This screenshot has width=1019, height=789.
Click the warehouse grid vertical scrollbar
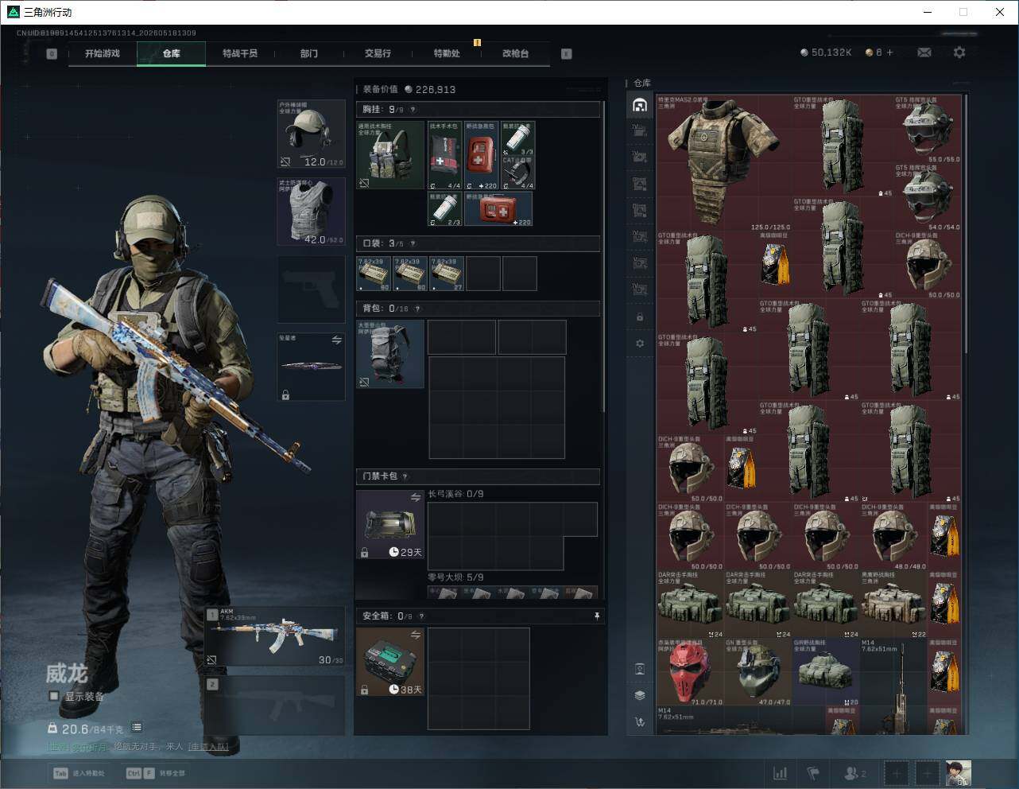[x=966, y=223]
